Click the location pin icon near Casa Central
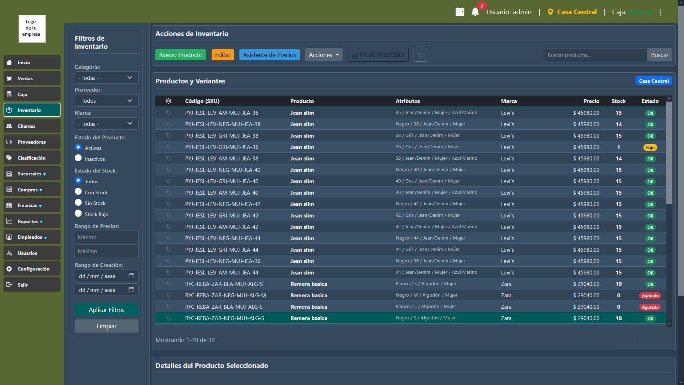Viewport: 684px width, 385px height. pyautogui.click(x=551, y=12)
